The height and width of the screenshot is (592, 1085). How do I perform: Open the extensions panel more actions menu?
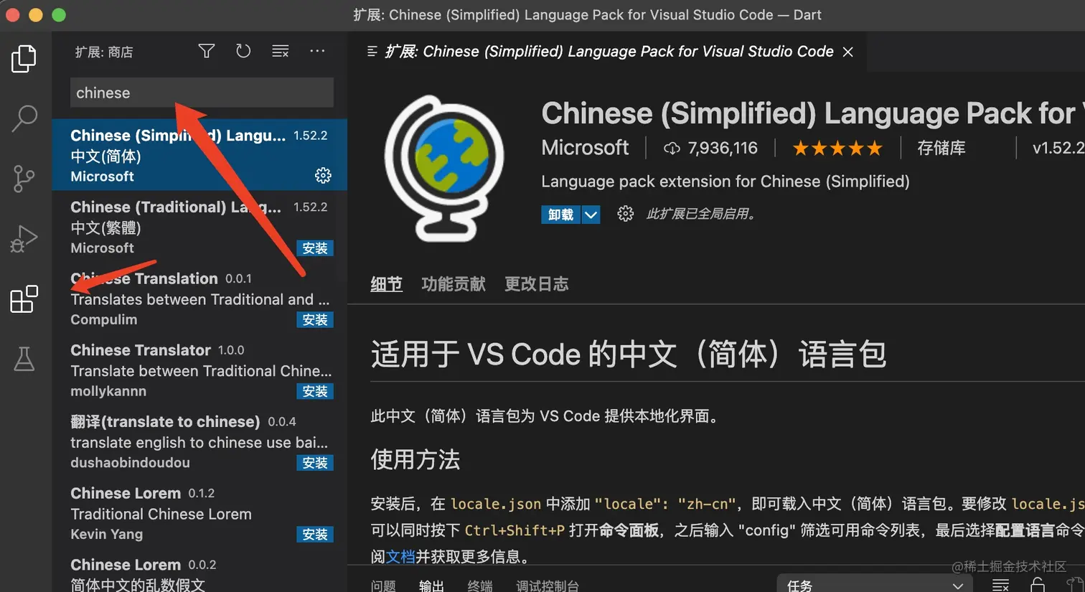coord(317,51)
